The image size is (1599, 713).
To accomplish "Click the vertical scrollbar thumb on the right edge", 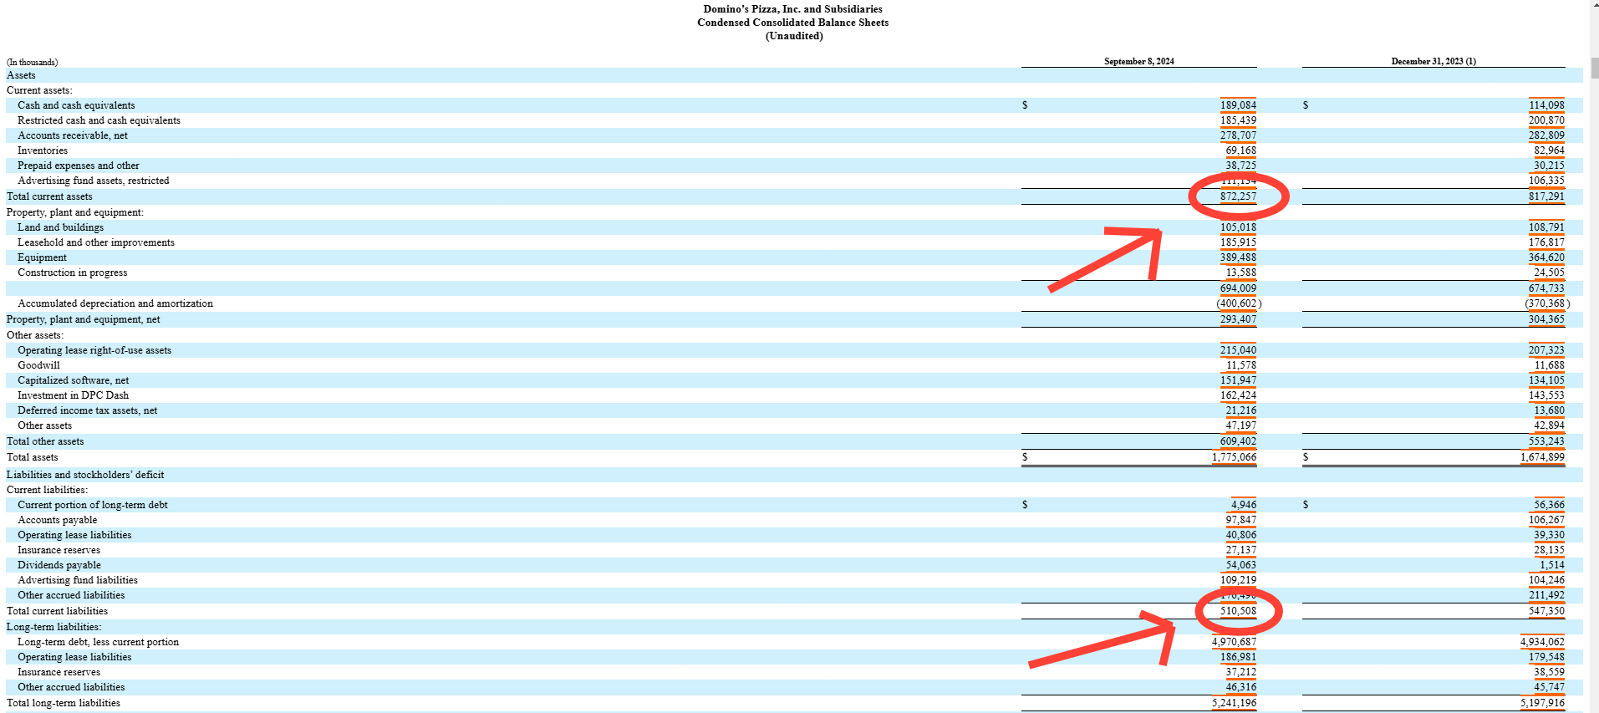I will (1594, 69).
